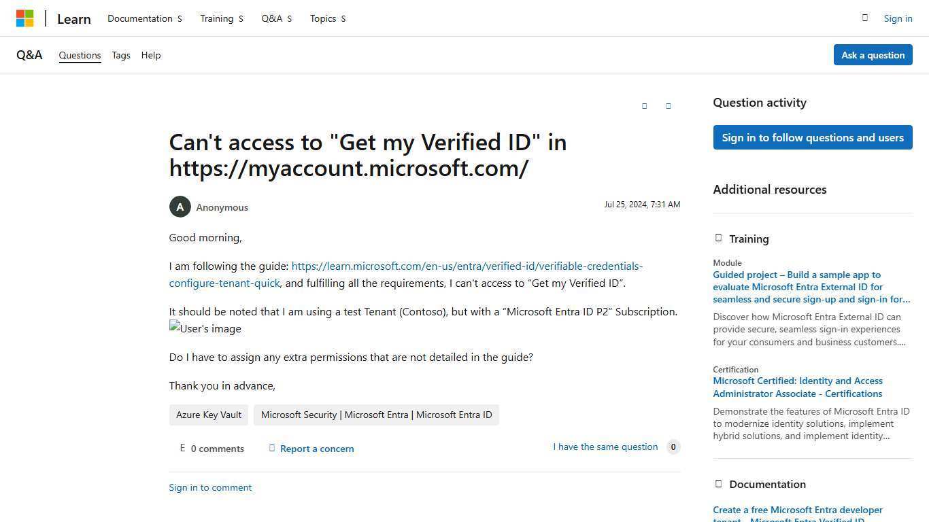
Task: Open the Help tab in the Q&A bar
Action: [x=151, y=55]
